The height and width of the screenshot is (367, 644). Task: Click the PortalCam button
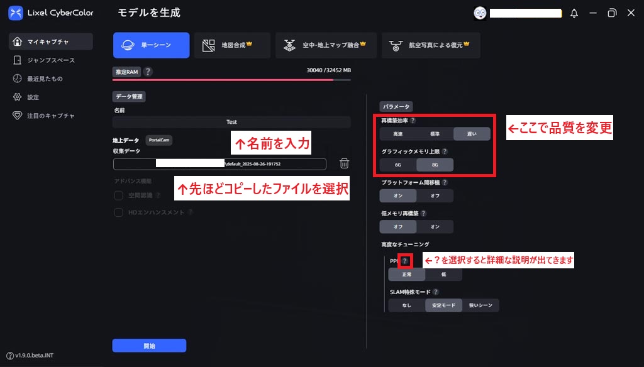click(158, 140)
